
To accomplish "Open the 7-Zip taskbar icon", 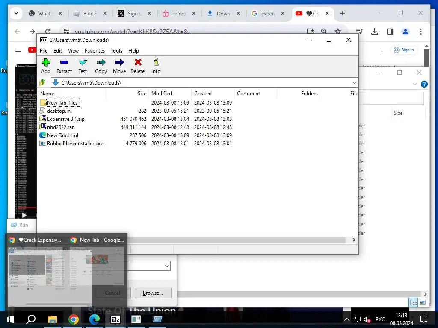I will point(115,319).
